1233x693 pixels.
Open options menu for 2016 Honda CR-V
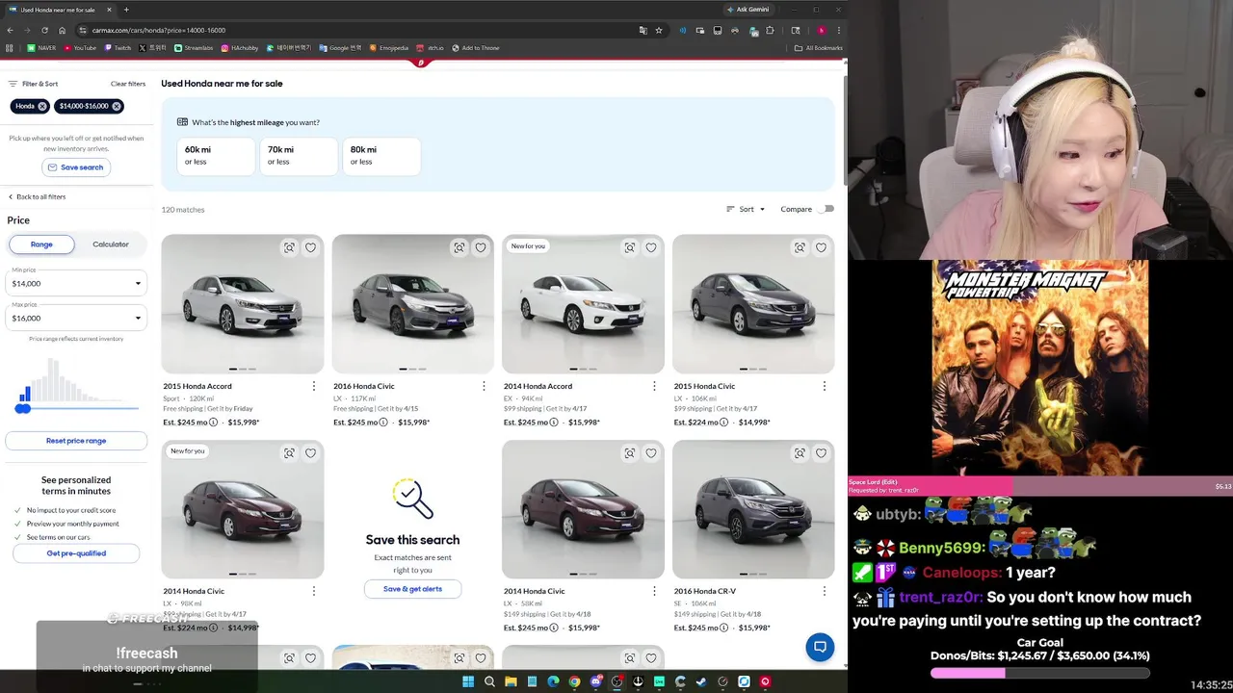[824, 591]
